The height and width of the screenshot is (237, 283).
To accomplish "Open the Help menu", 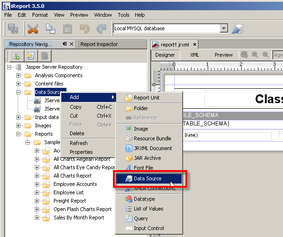I will point(140,15).
